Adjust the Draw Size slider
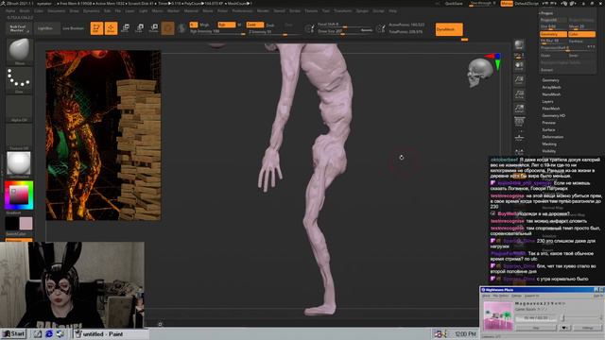The height and width of the screenshot is (340, 605). (x=345, y=31)
